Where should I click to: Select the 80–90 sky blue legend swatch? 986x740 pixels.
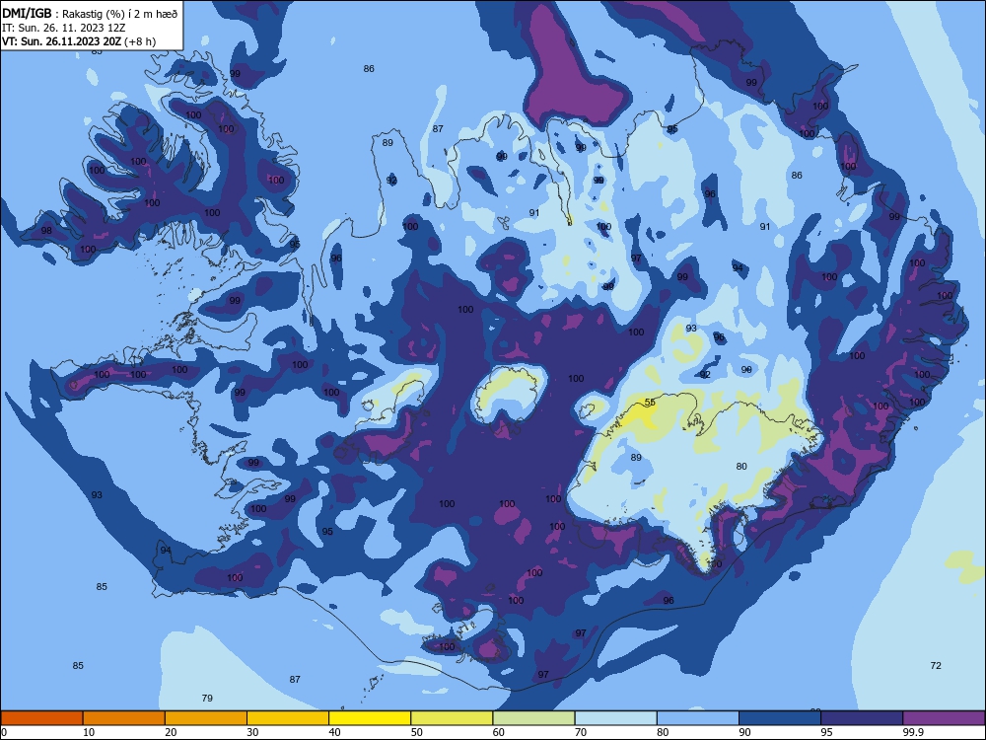pos(698,718)
